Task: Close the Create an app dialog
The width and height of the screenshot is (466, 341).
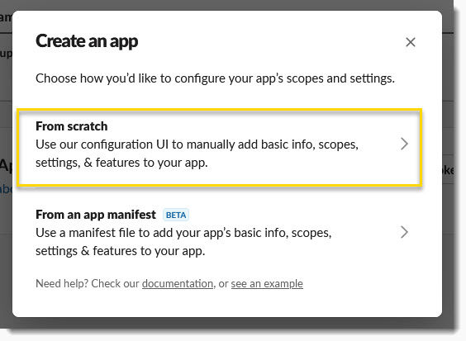Action: coord(411,42)
